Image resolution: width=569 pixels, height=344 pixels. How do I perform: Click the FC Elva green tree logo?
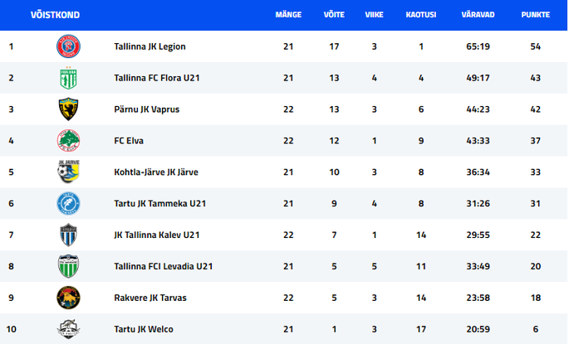[68, 140]
